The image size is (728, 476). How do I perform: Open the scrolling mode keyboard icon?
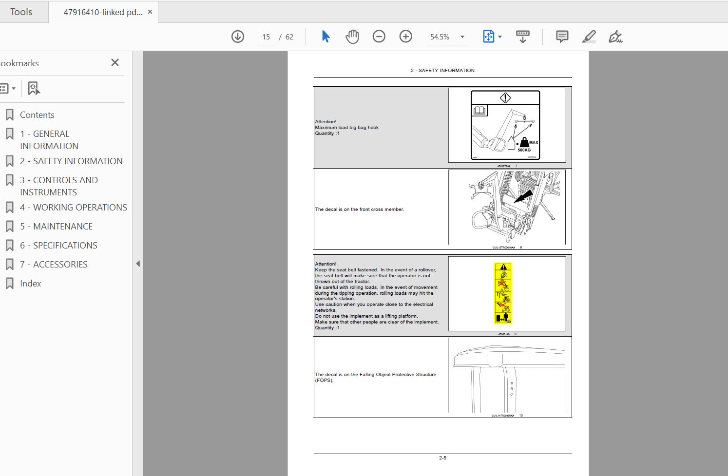[522, 37]
